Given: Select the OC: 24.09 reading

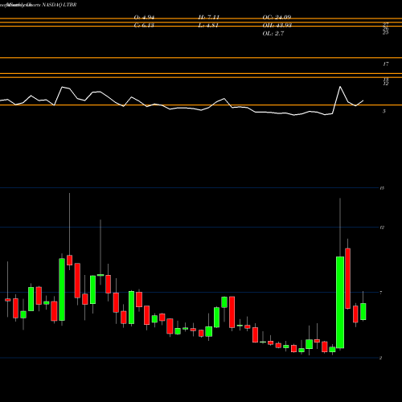Looking at the screenshot, I should [277, 18].
